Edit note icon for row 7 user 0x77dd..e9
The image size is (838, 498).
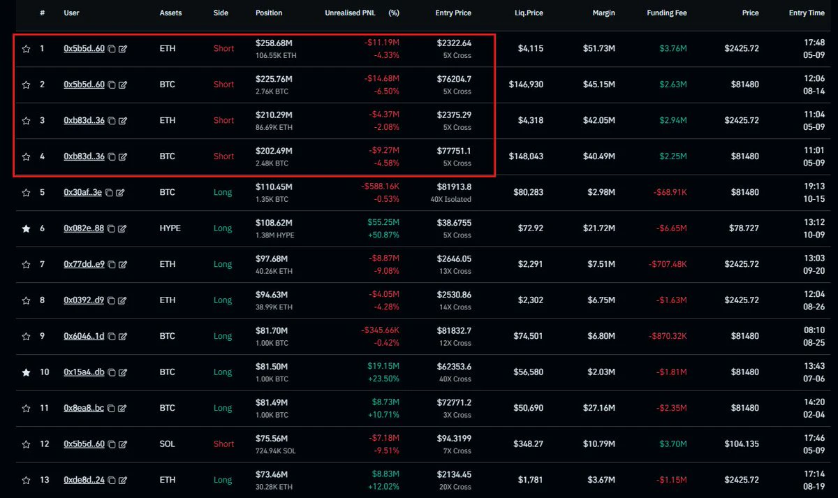tap(123, 265)
